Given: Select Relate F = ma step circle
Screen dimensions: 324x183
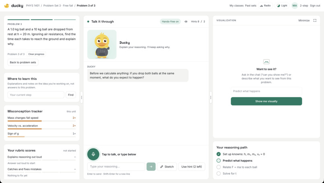Looking at the screenshot, I should click(218, 167).
